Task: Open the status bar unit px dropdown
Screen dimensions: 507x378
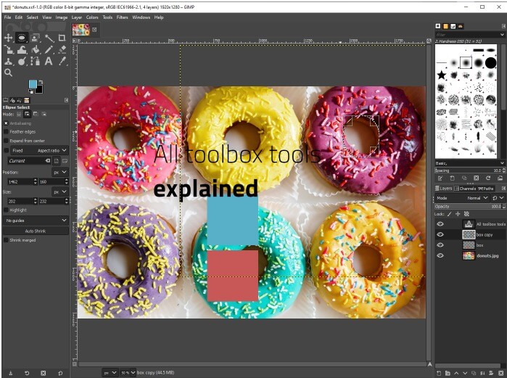Action: click(x=110, y=373)
